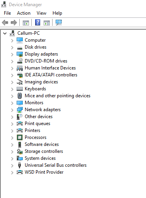The height and width of the screenshot is (198, 146).
Task: Click the Print queues printer icon
Action: coord(20,124)
